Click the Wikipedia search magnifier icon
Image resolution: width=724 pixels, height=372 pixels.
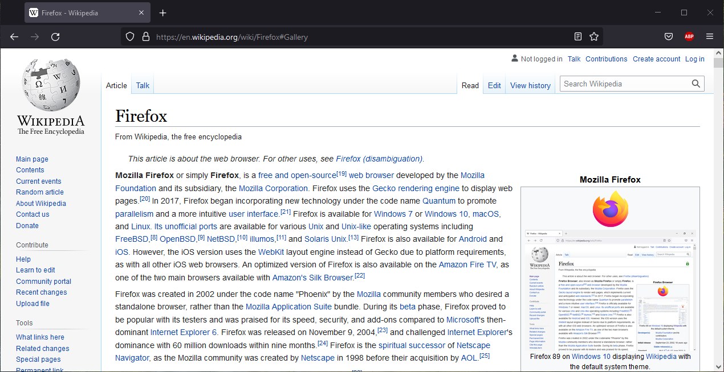point(696,84)
